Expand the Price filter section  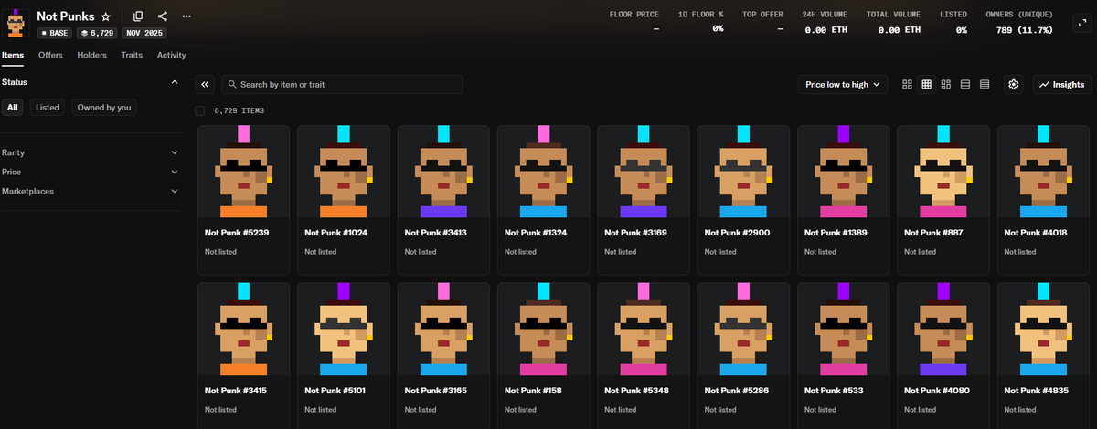point(90,172)
